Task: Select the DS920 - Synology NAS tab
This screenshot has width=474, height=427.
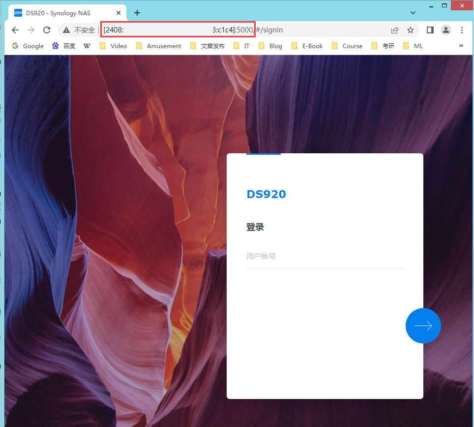Action: pyautogui.click(x=59, y=13)
